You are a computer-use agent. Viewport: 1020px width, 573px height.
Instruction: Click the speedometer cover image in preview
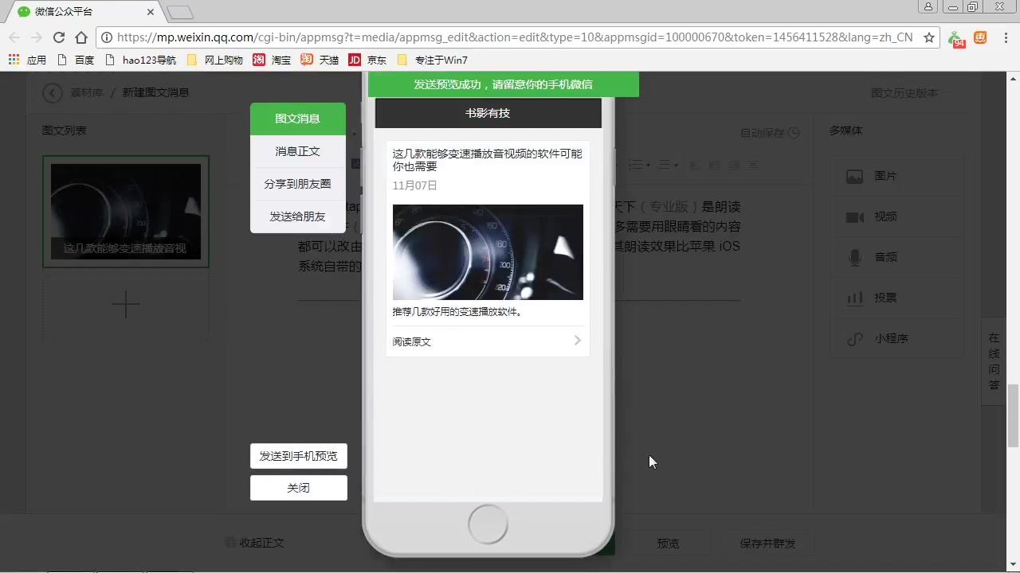click(488, 252)
